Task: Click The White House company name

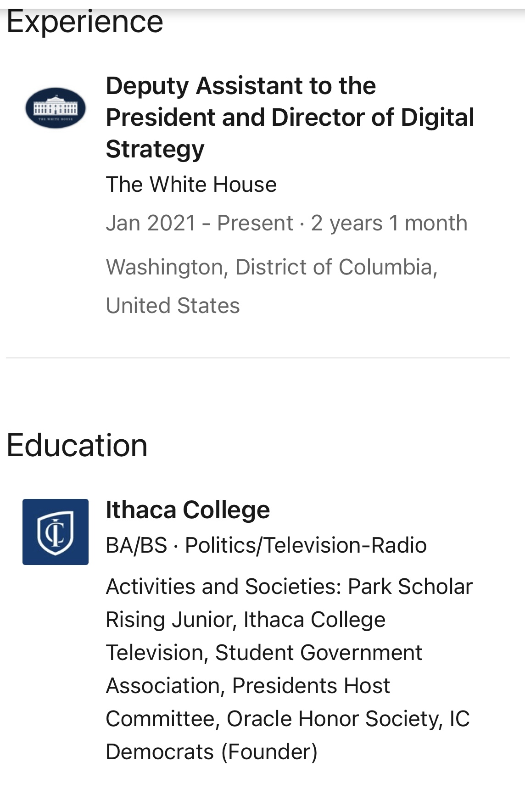Action: point(191,185)
